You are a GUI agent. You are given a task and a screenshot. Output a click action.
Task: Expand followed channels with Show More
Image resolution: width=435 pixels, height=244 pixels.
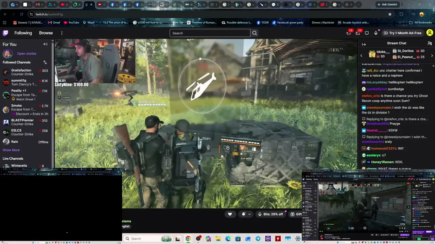(x=11, y=150)
